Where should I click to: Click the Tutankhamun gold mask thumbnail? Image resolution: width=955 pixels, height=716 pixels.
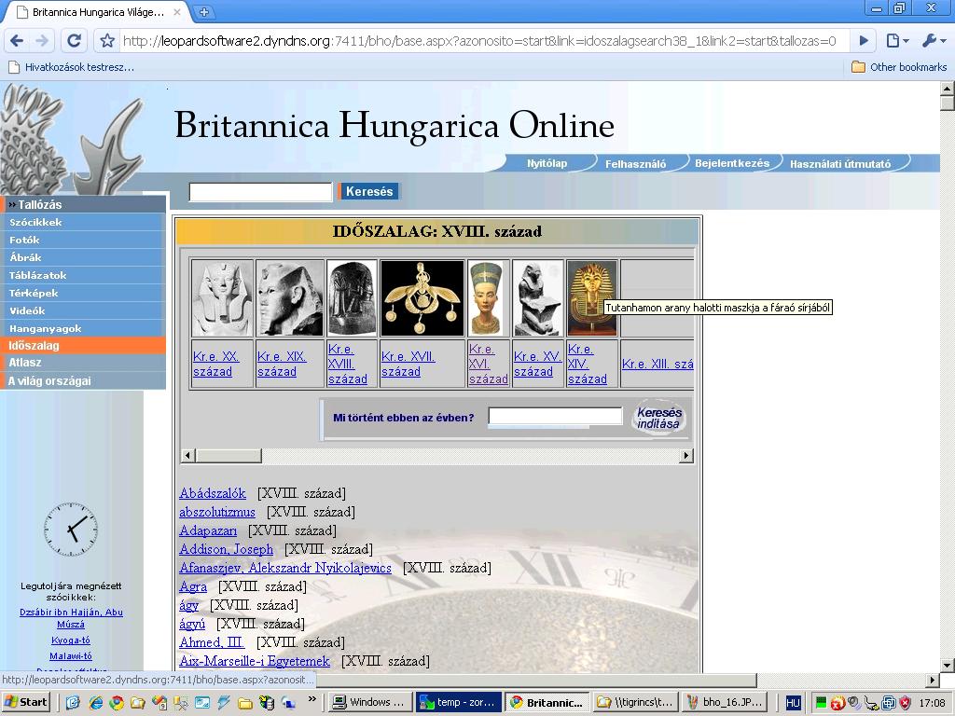coord(592,298)
